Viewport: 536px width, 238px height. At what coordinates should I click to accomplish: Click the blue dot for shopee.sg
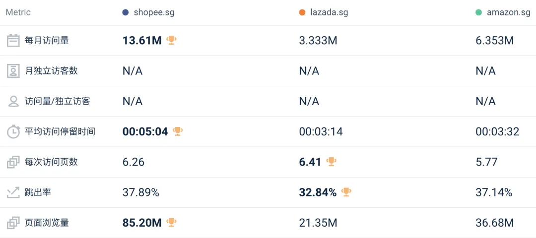(126, 12)
